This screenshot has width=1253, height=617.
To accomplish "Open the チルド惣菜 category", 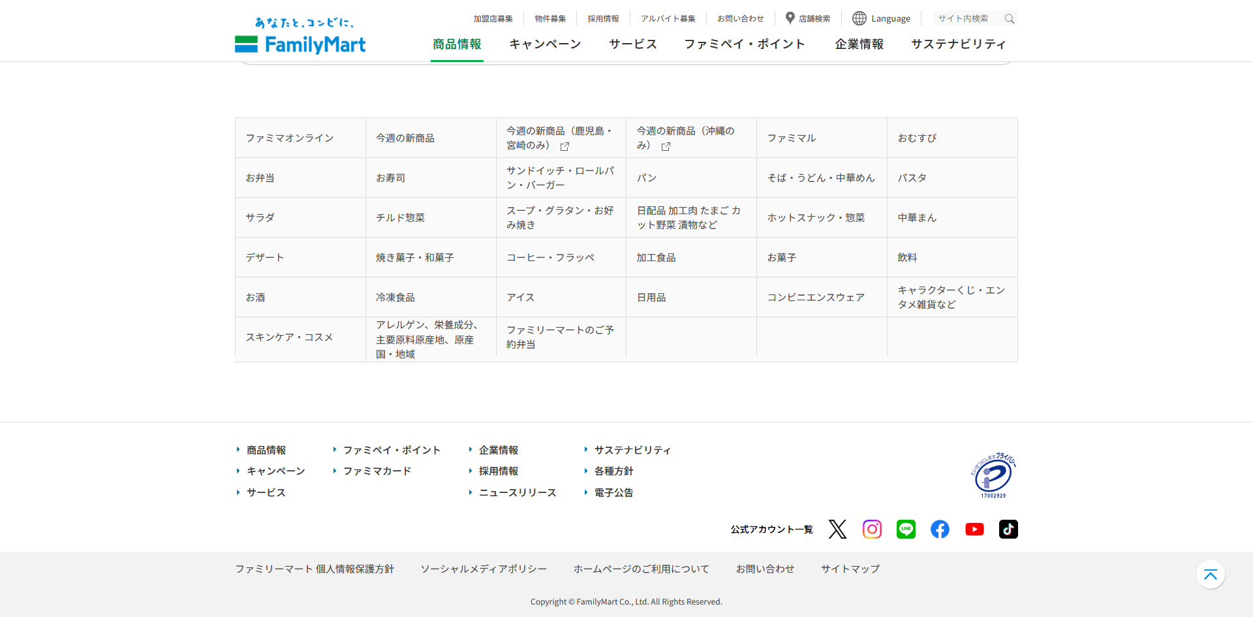I will click(431, 217).
